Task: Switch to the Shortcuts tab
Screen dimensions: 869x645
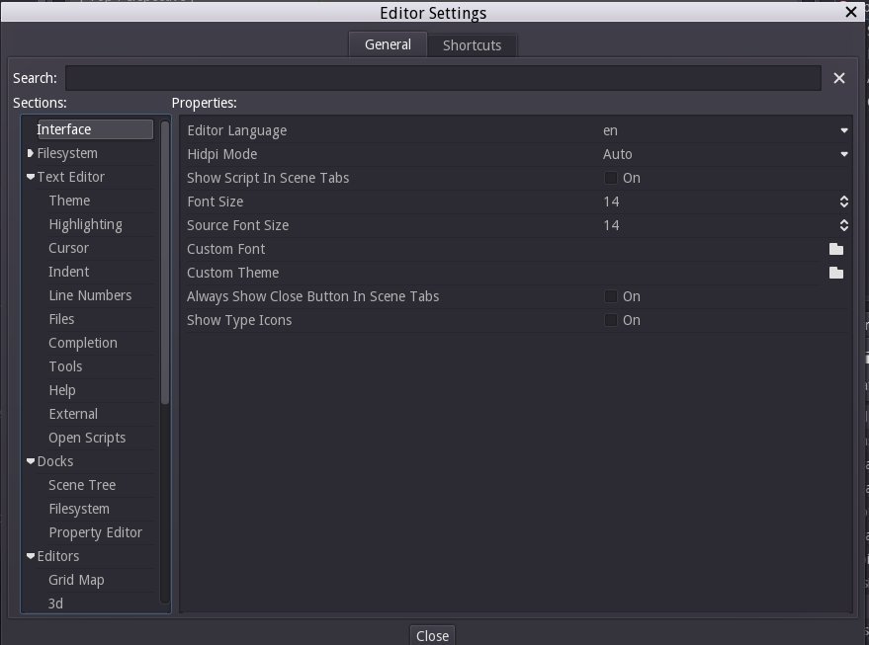Action: tap(472, 45)
